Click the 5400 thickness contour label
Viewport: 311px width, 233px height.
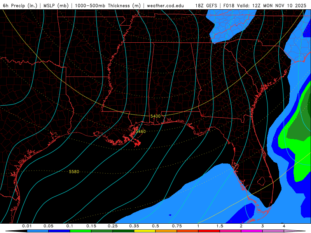click(155, 116)
